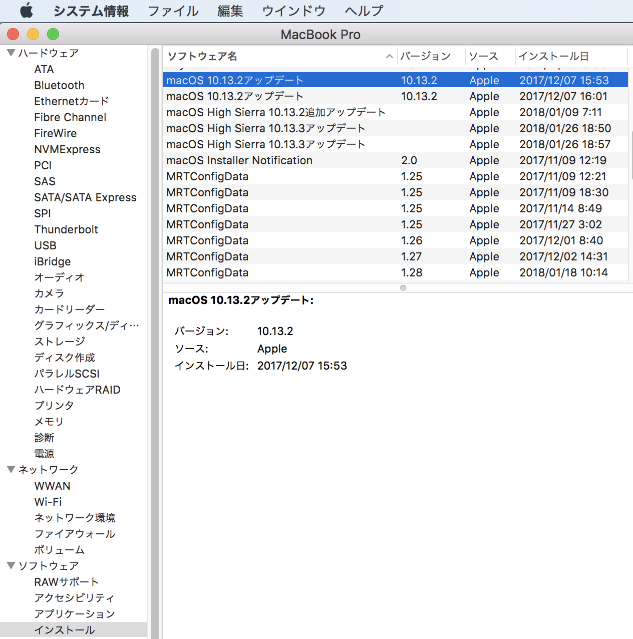Open the ファイル menu
This screenshot has width=633, height=639.
pyautogui.click(x=173, y=11)
